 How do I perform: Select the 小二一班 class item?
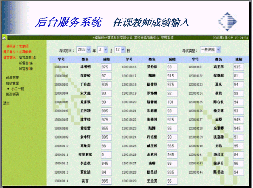click(x=18, y=89)
